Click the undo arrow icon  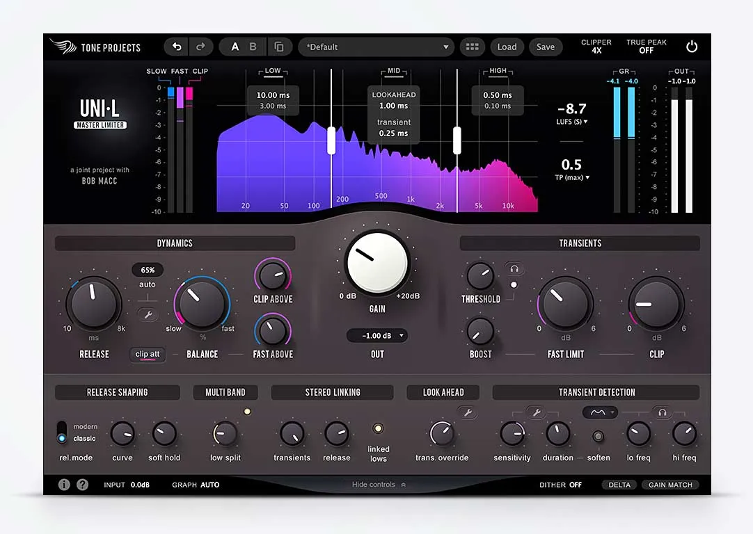177,47
